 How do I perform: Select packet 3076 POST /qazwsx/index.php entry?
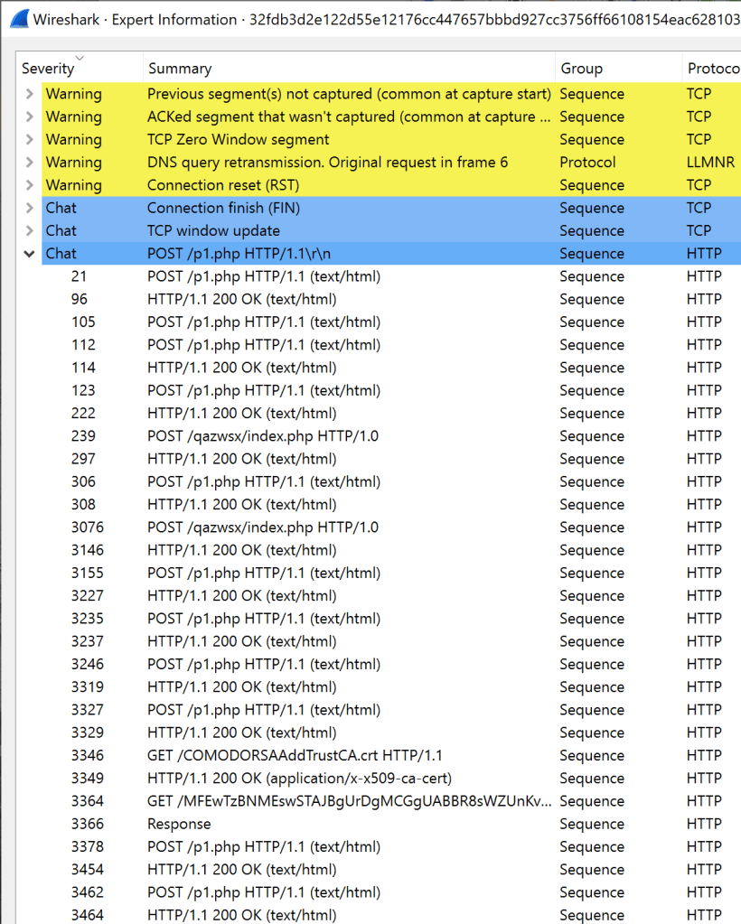262,527
